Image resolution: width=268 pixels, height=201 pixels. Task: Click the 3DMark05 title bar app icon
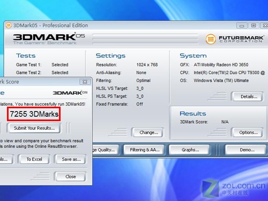(9, 25)
